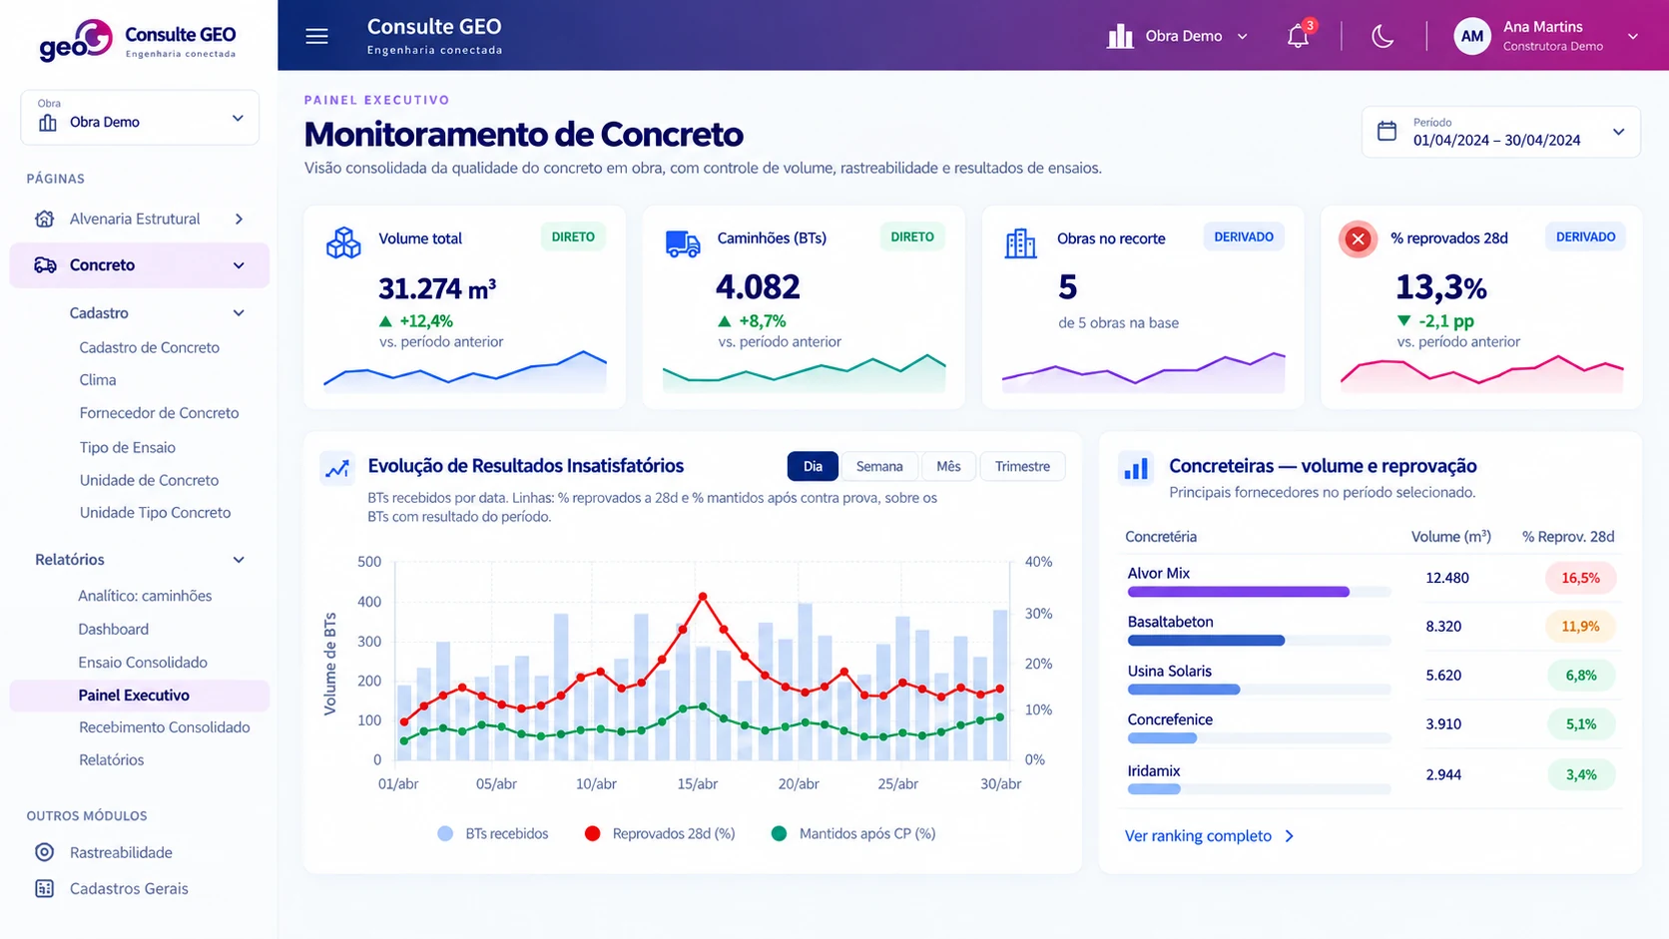Expand the Alvenaria Estrutural chevron
1669x939 pixels.
point(239,219)
